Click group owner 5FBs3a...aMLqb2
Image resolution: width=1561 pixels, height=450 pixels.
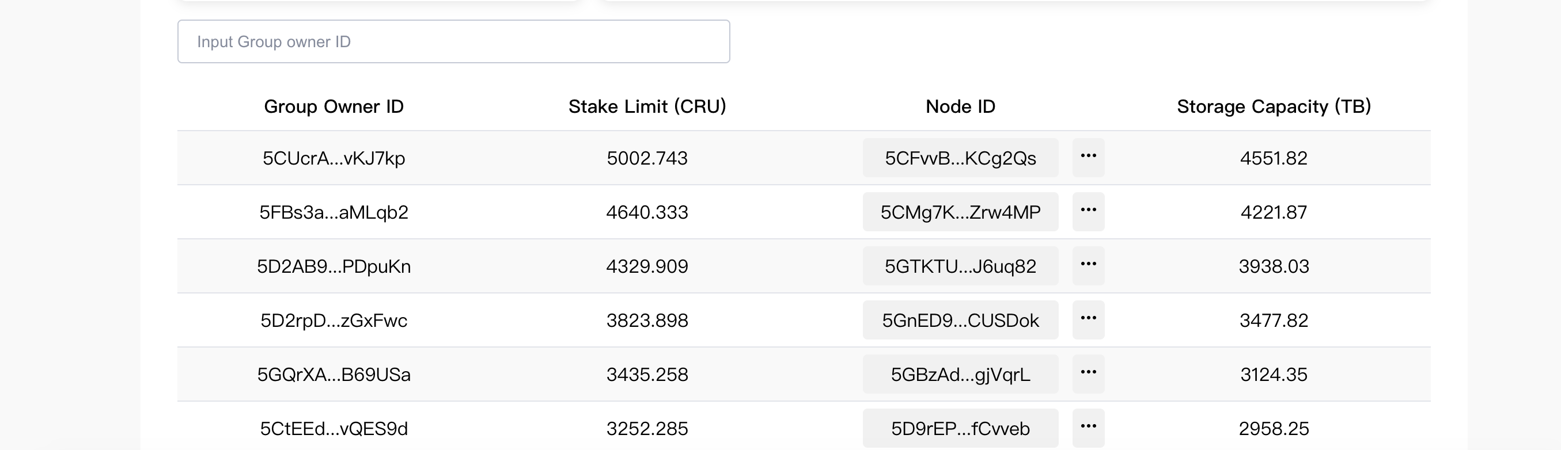pyautogui.click(x=334, y=212)
